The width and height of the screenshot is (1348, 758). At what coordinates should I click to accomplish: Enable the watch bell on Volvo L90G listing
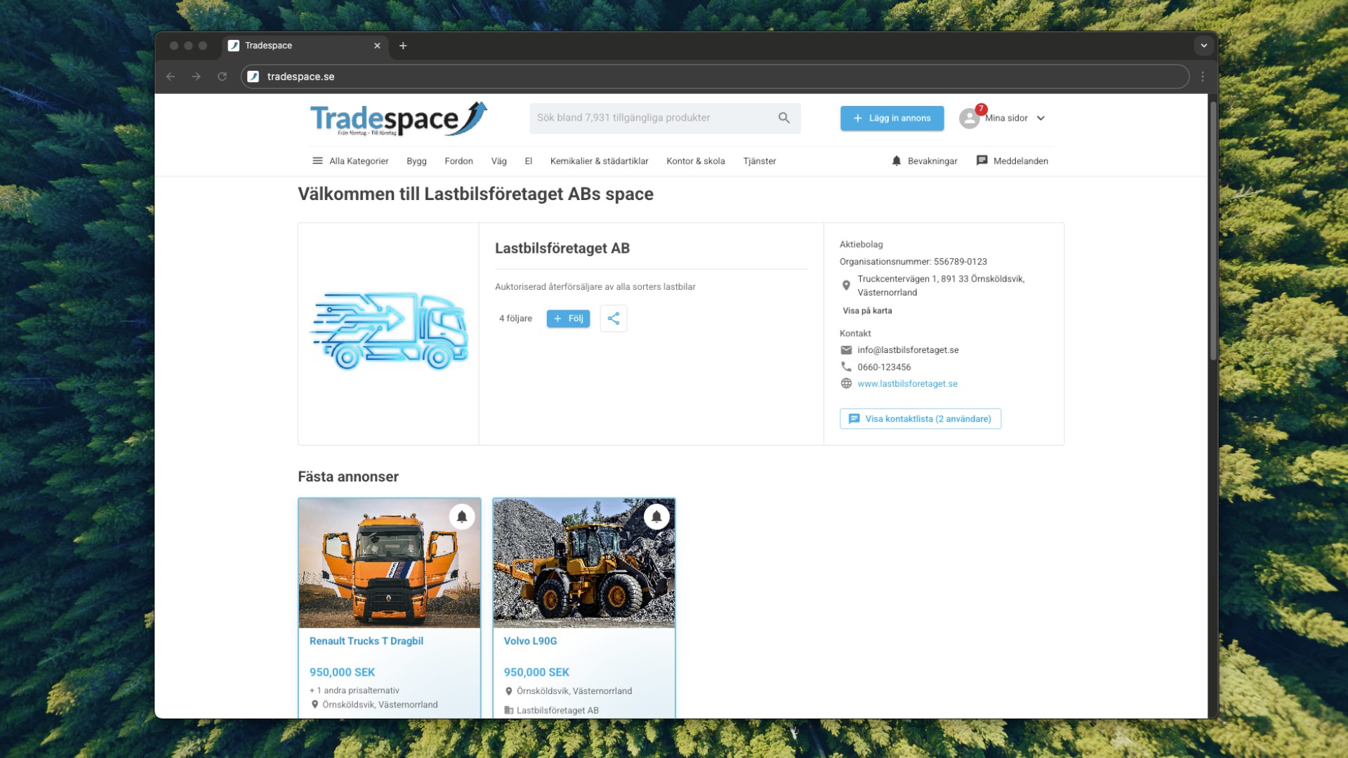pyautogui.click(x=656, y=517)
